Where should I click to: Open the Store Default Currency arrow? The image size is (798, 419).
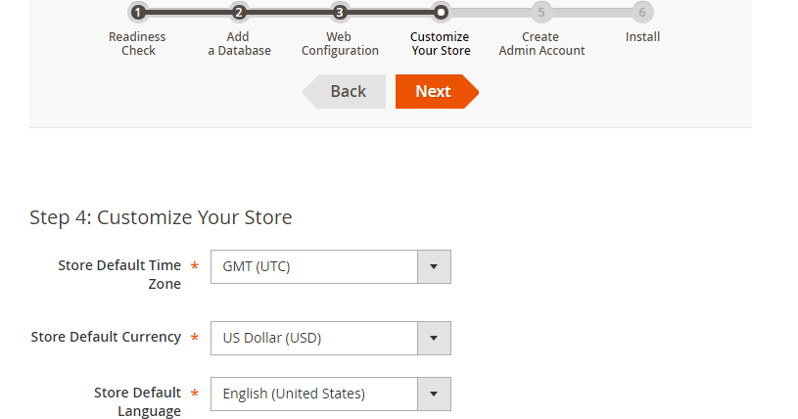point(434,338)
